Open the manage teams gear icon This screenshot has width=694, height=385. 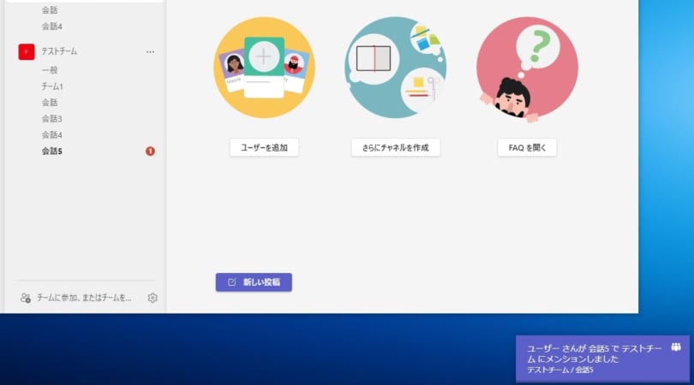153,298
